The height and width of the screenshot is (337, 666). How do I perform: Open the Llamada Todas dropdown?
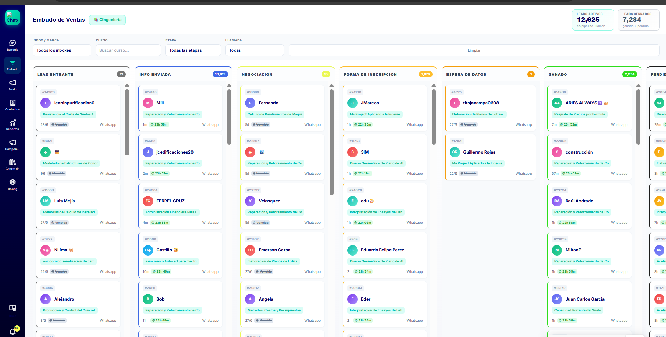tap(255, 50)
